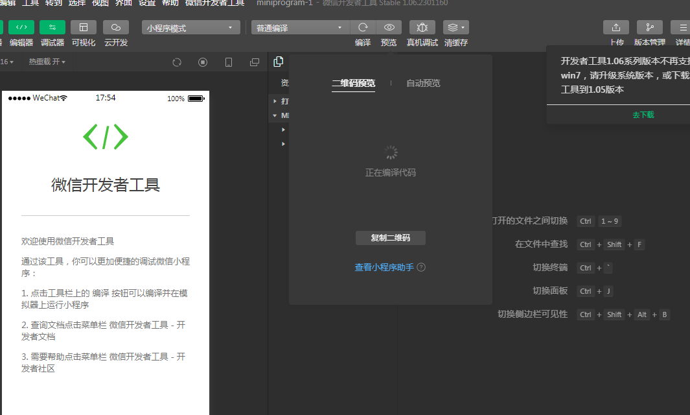This screenshot has height=415, width=690.
Task: Click the 切换侧边栏可见性 shortcut label
Action: point(533,314)
